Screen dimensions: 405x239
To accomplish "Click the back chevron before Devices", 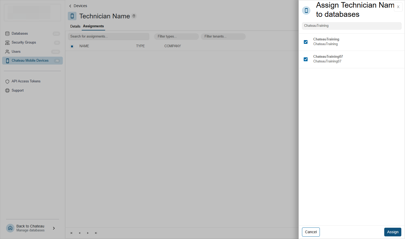I will click(70, 6).
